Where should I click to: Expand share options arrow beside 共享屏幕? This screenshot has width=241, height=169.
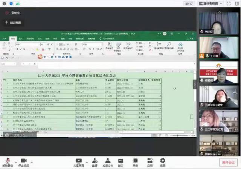pos(87,162)
